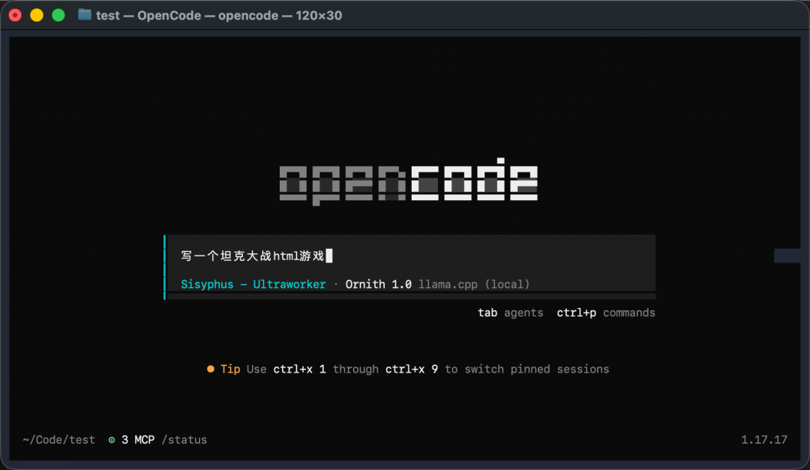The image size is (810, 470).
Task: Click the ~/Code/test path in status bar
Action: (59, 440)
